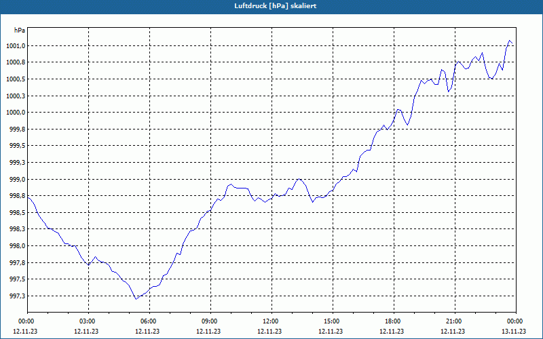Select the 999,5 y-axis value

pyautogui.click(x=18, y=146)
